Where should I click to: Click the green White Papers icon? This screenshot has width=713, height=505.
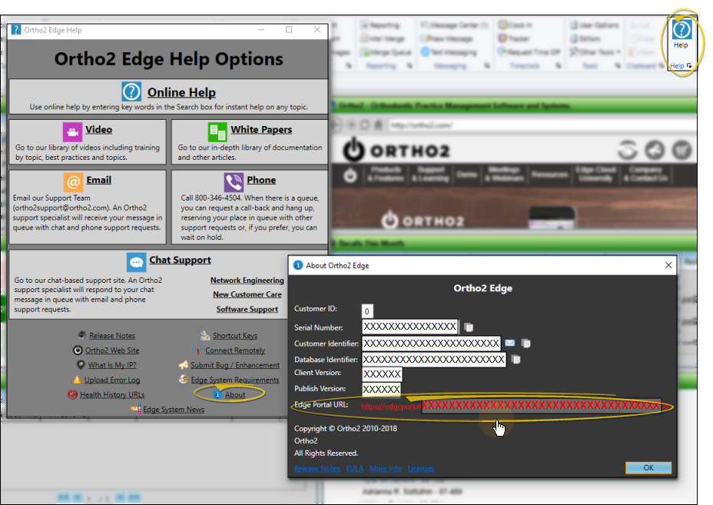click(217, 132)
